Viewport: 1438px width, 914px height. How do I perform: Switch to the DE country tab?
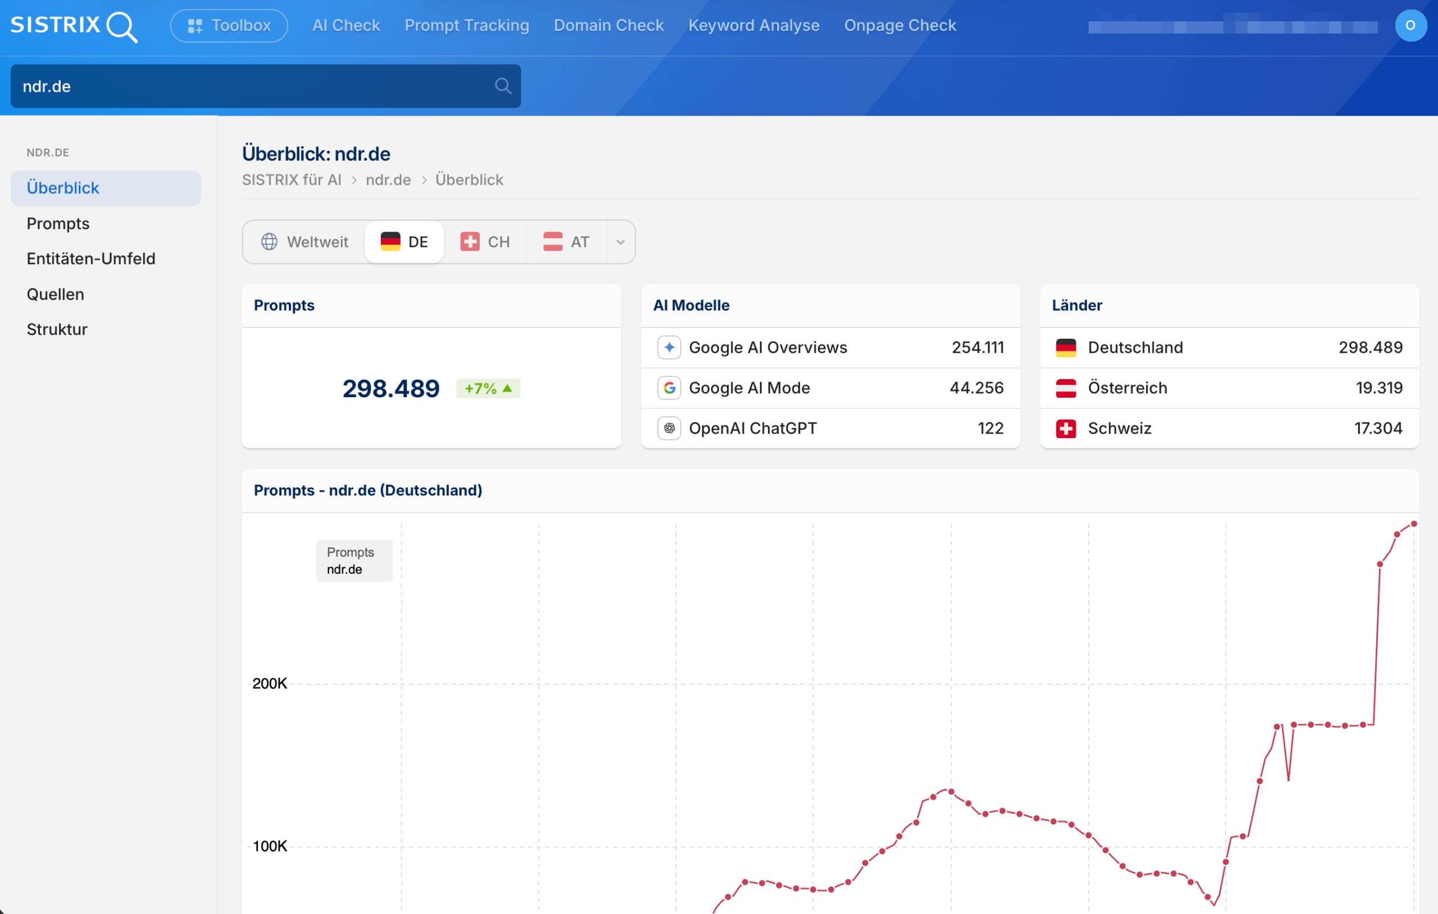click(x=404, y=242)
